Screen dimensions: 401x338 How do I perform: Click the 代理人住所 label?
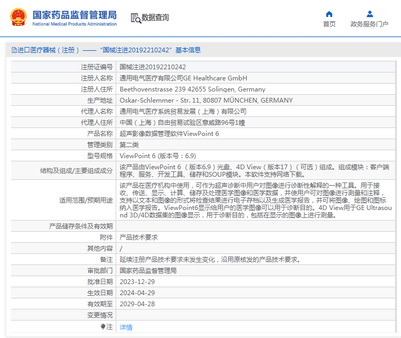point(97,123)
